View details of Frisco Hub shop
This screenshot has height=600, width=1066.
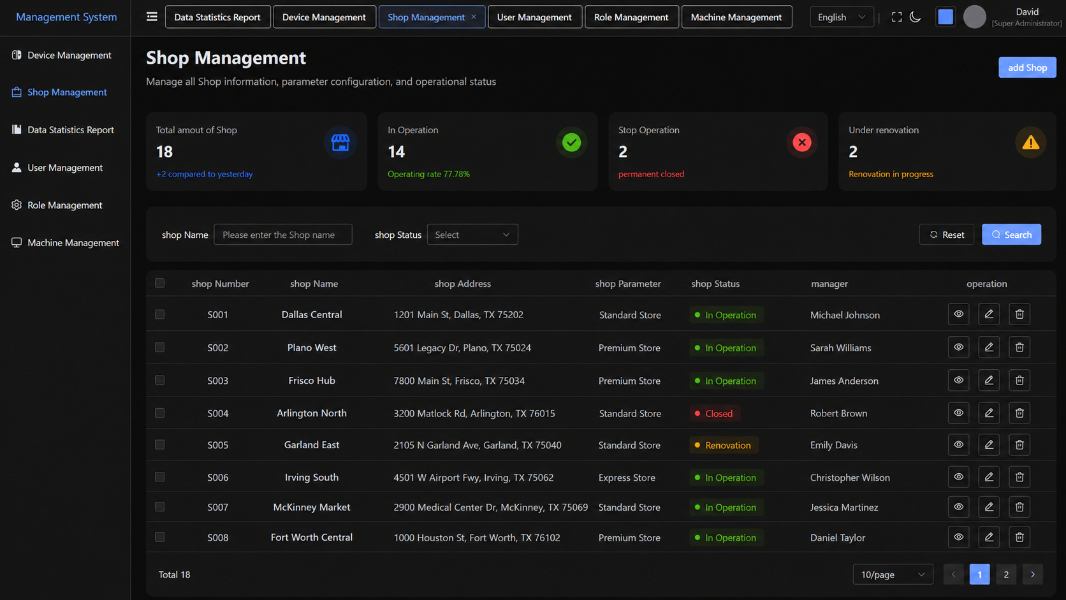click(x=958, y=381)
